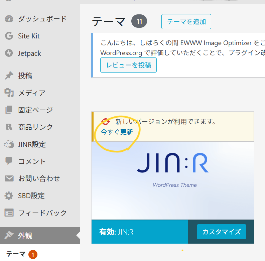The image size is (265, 261).
Task: Open Site Kit menu label
Action: click(29, 36)
